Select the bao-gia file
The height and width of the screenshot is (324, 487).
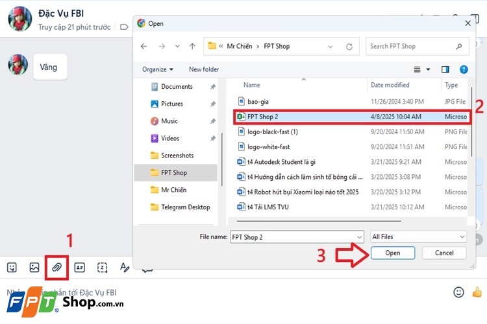point(351,102)
